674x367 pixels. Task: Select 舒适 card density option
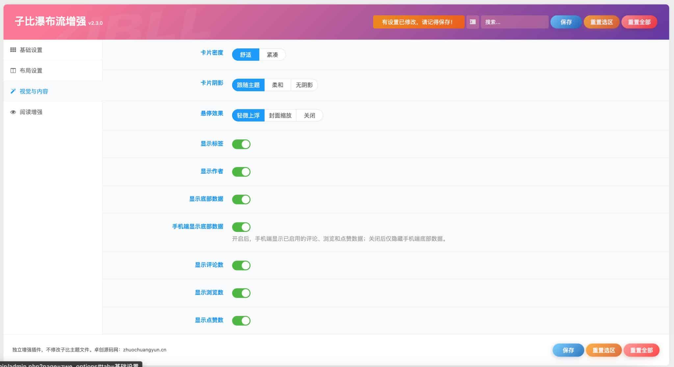click(x=246, y=55)
